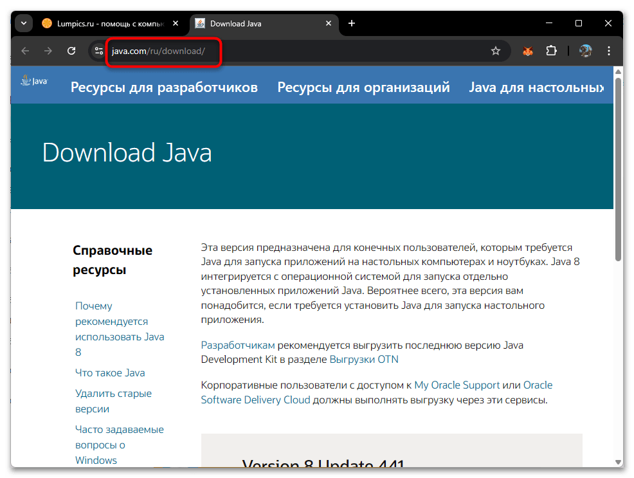Open the MetaMask fox extension

528,51
